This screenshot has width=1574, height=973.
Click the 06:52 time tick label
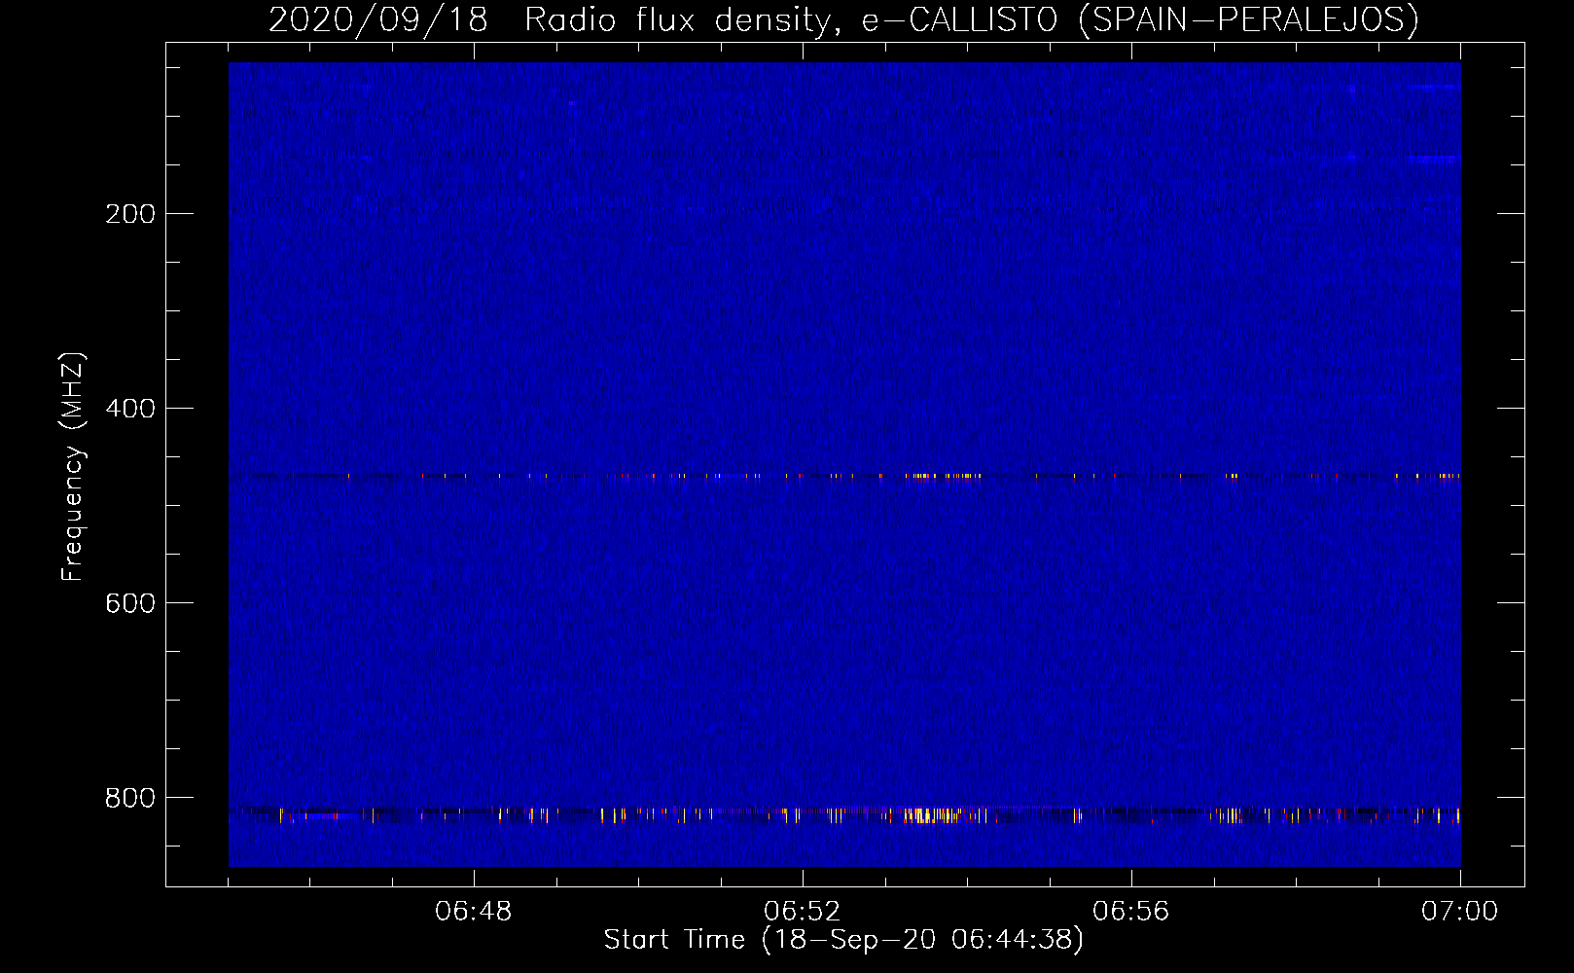(803, 912)
